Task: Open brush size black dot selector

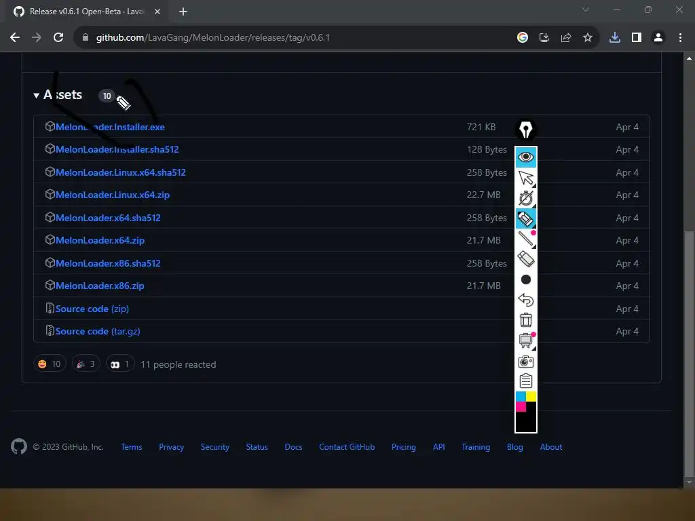Action: 526,279
